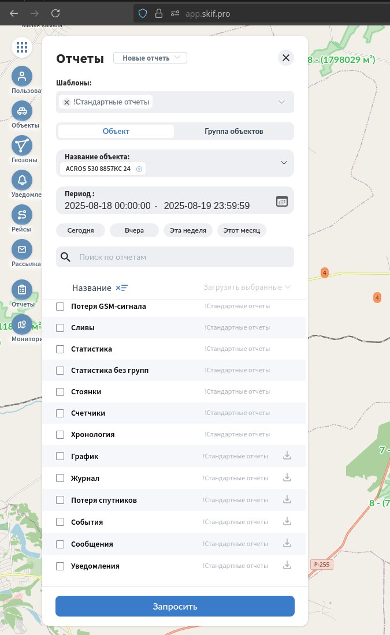
Task: Open the Уведомления bell icon
Action: [x=22, y=180]
